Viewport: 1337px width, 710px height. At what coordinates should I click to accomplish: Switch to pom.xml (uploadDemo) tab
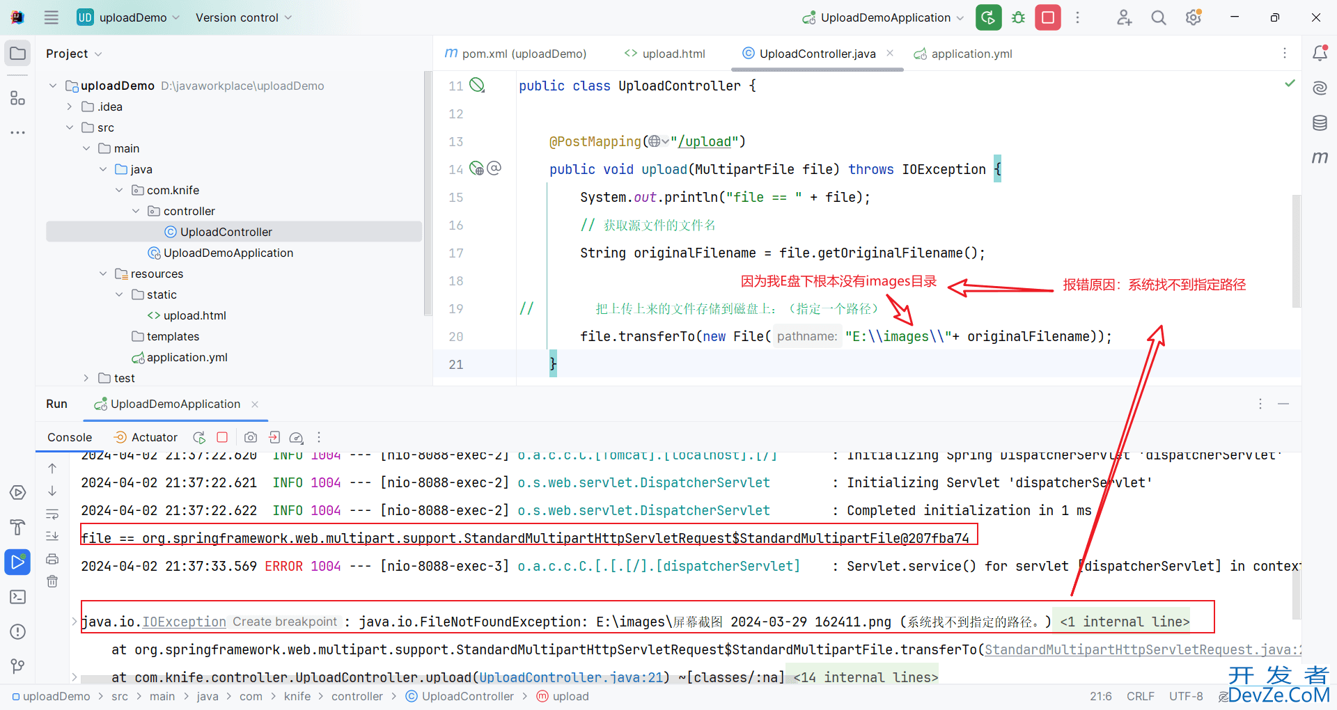click(x=515, y=54)
